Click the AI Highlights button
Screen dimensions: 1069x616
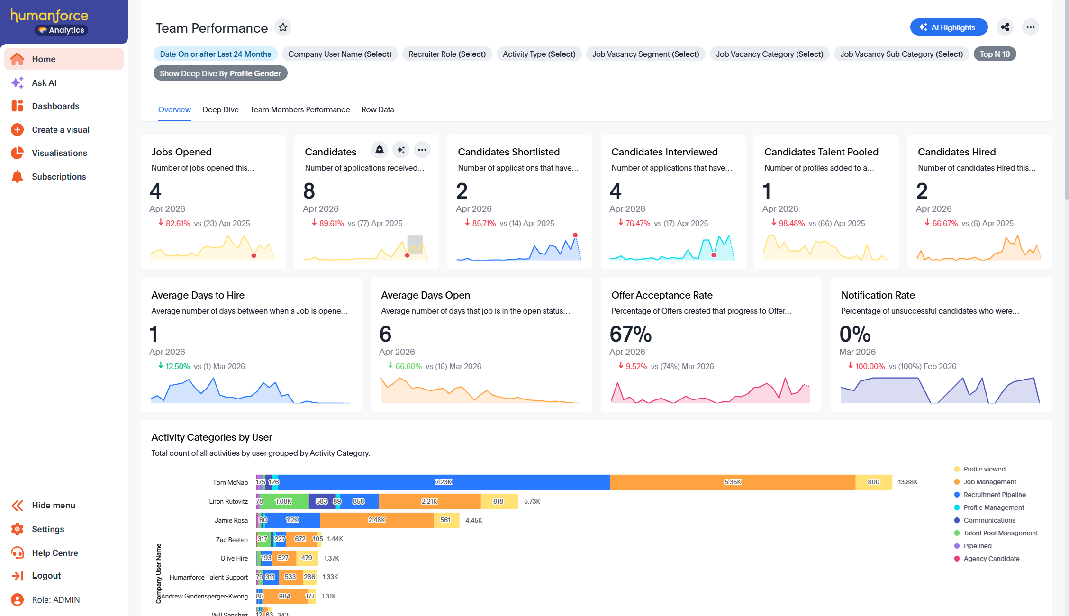click(x=949, y=27)
